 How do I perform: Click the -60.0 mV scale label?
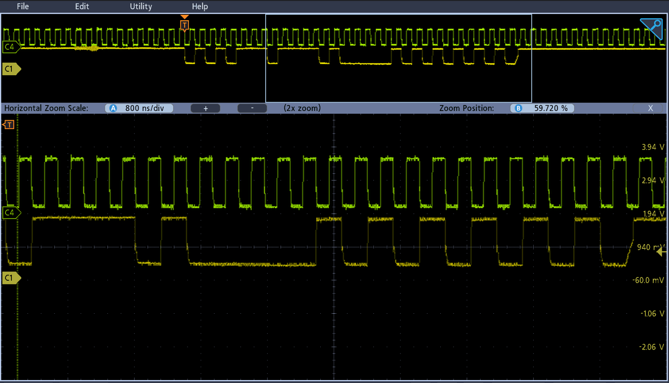click(648, 280)
